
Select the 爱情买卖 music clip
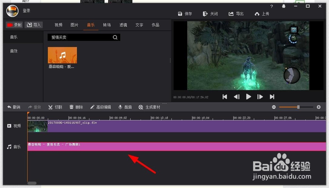(x=177, y=147)
